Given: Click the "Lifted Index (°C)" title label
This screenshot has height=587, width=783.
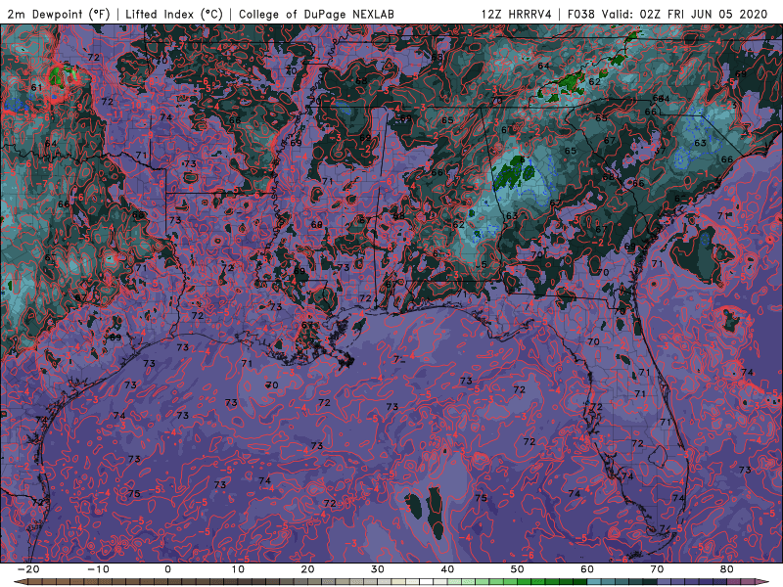Looking at the screenshot, I should [x=174, y=14].
